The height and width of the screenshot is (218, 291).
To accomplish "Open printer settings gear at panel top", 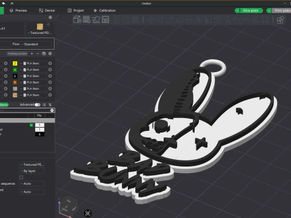I will pos(50,18).
